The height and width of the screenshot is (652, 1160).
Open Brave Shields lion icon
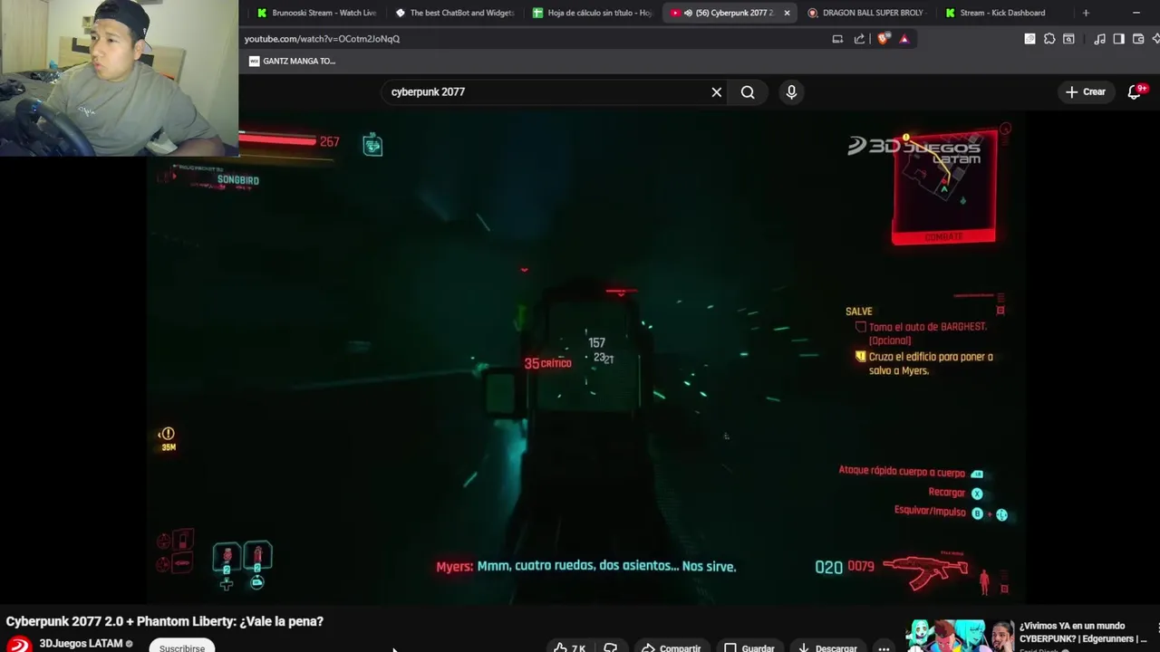pyautogui.click(x=884, y=39)
